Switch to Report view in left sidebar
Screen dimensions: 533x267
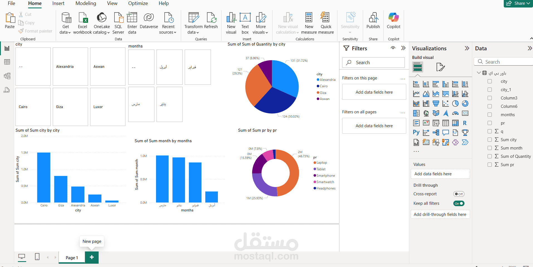tap(7, 48)
